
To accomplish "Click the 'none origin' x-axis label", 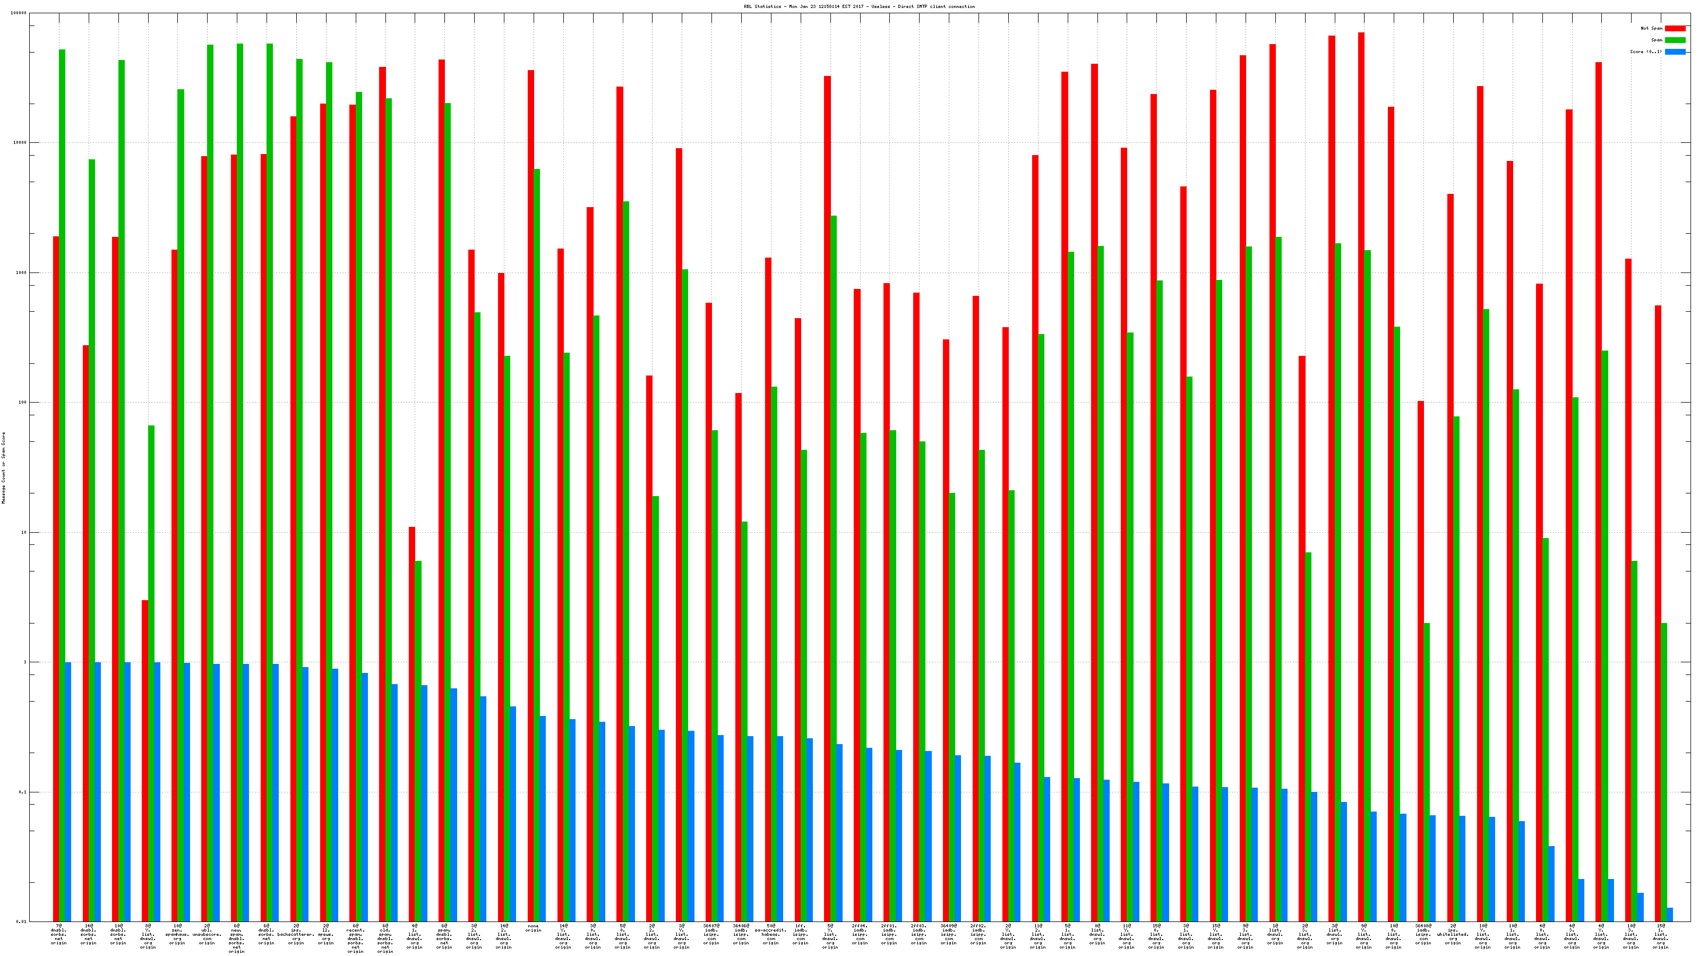I will pyautogui.click(x=533, y=928).
